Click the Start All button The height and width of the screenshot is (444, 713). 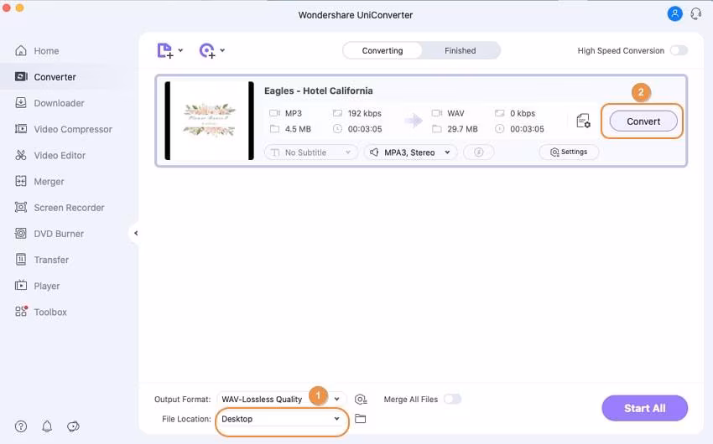pyautogui.click(x=645, y=408)
